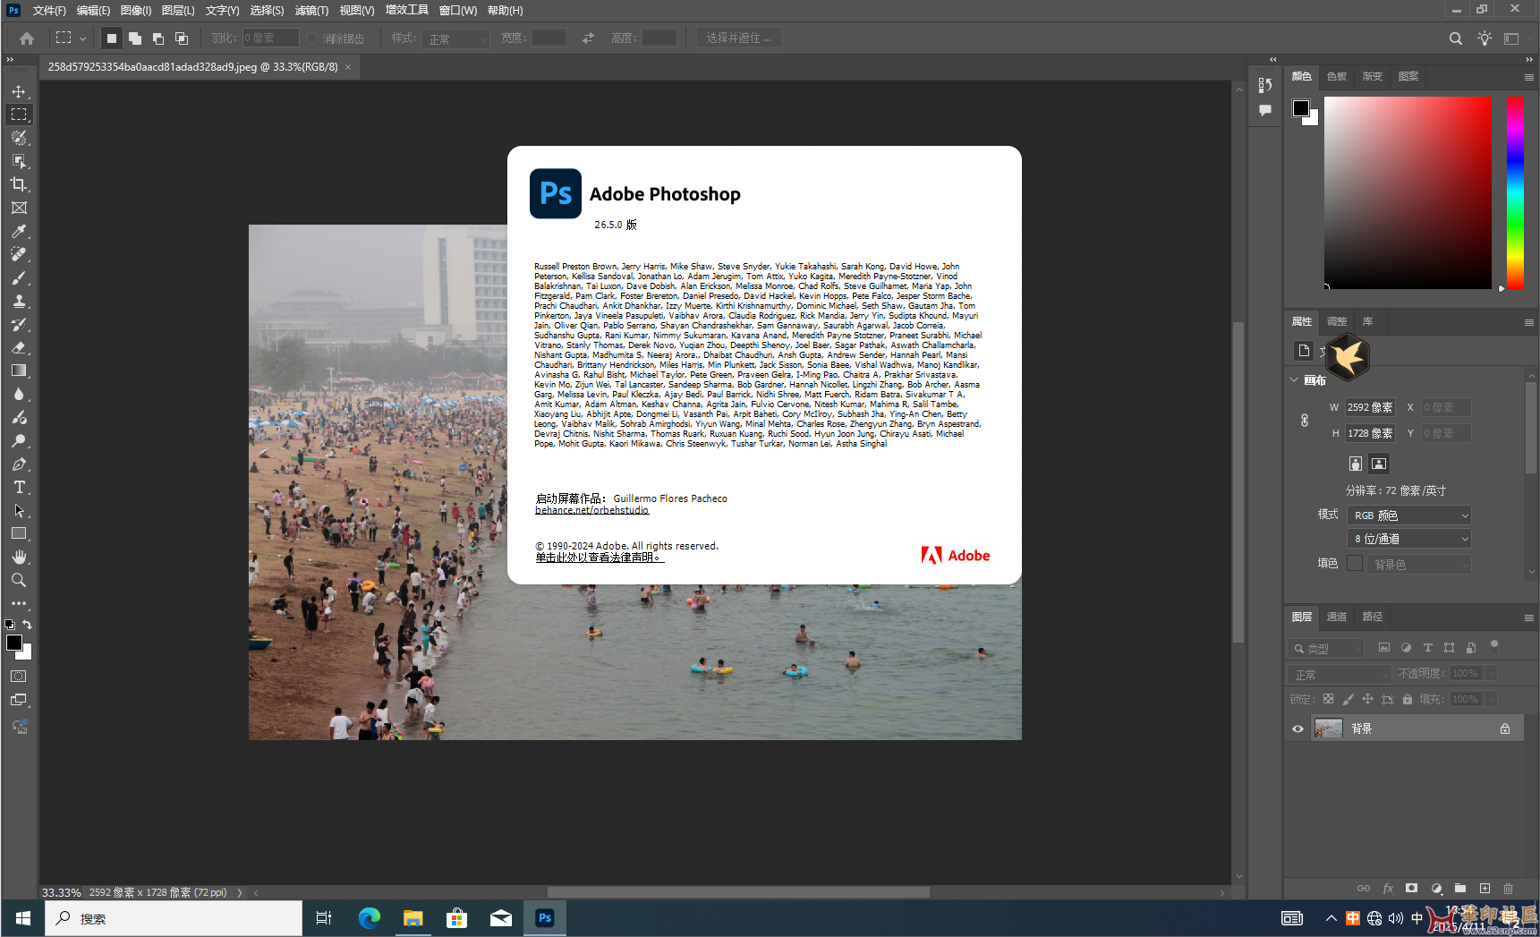Open the 滤镜(T) menu
1540x937 pixels.
pos(311,11)
